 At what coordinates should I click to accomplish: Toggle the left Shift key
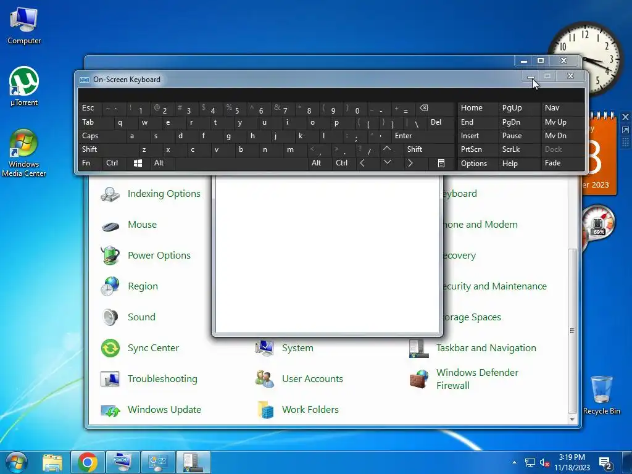coord(108,149)
